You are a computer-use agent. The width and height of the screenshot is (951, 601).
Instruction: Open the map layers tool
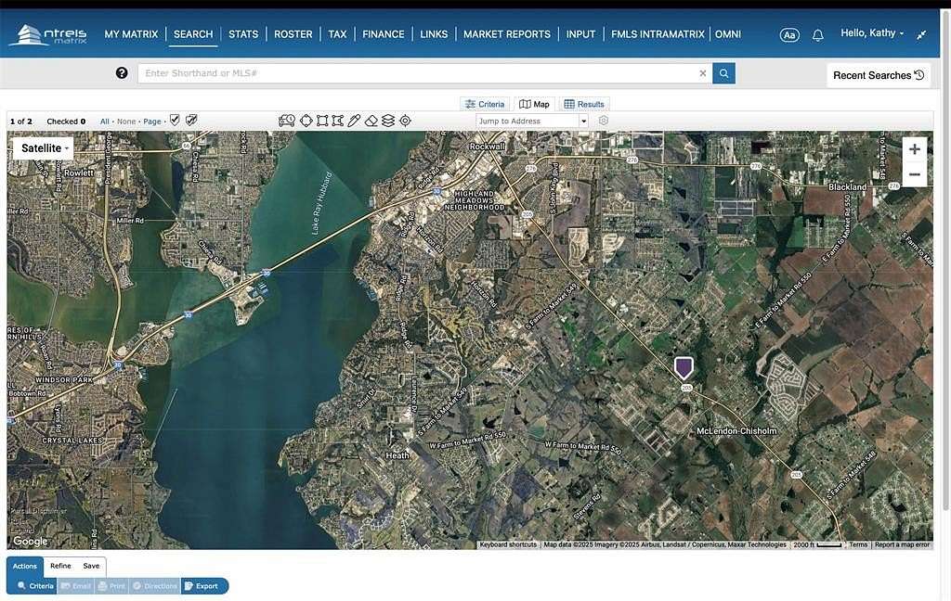click(388, 121)
